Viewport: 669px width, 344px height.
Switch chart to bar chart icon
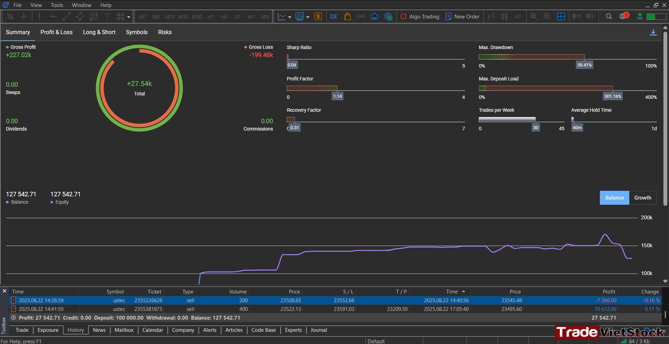coord(491,16)
